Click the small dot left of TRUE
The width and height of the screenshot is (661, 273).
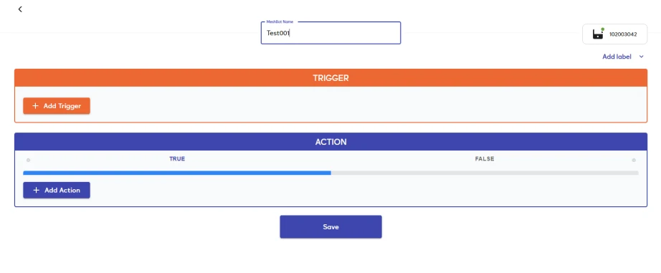click(x=28, y=160)
